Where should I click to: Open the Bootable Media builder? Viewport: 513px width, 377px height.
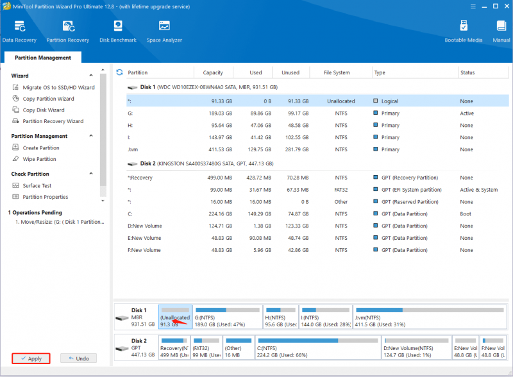pos(463,31)
